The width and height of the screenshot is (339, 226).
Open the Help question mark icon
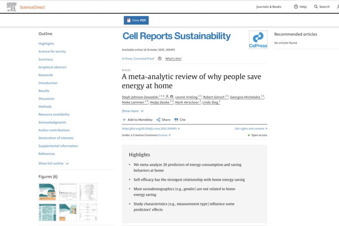click(296, 7)
